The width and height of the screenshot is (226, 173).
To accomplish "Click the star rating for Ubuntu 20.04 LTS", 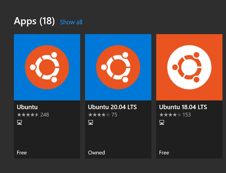I will [99, 115].
